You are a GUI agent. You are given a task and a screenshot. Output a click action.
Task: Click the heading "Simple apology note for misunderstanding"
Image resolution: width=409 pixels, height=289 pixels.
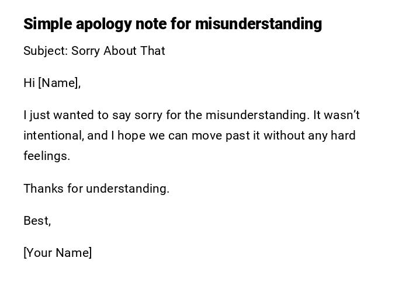(172, 24)
